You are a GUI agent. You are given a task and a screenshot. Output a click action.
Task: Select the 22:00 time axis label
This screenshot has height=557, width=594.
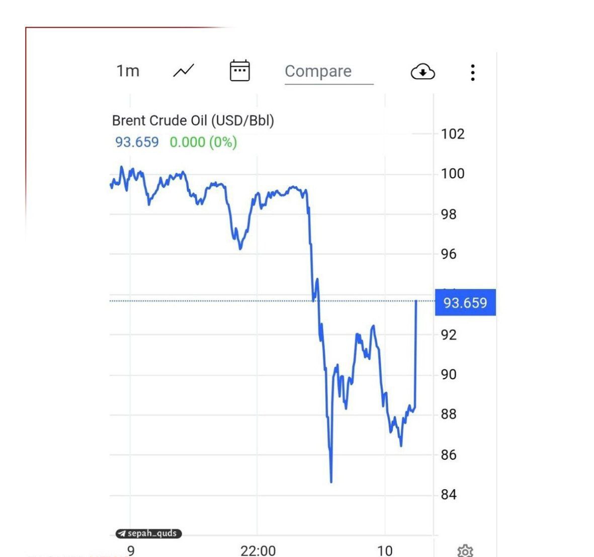pos(258,550)
